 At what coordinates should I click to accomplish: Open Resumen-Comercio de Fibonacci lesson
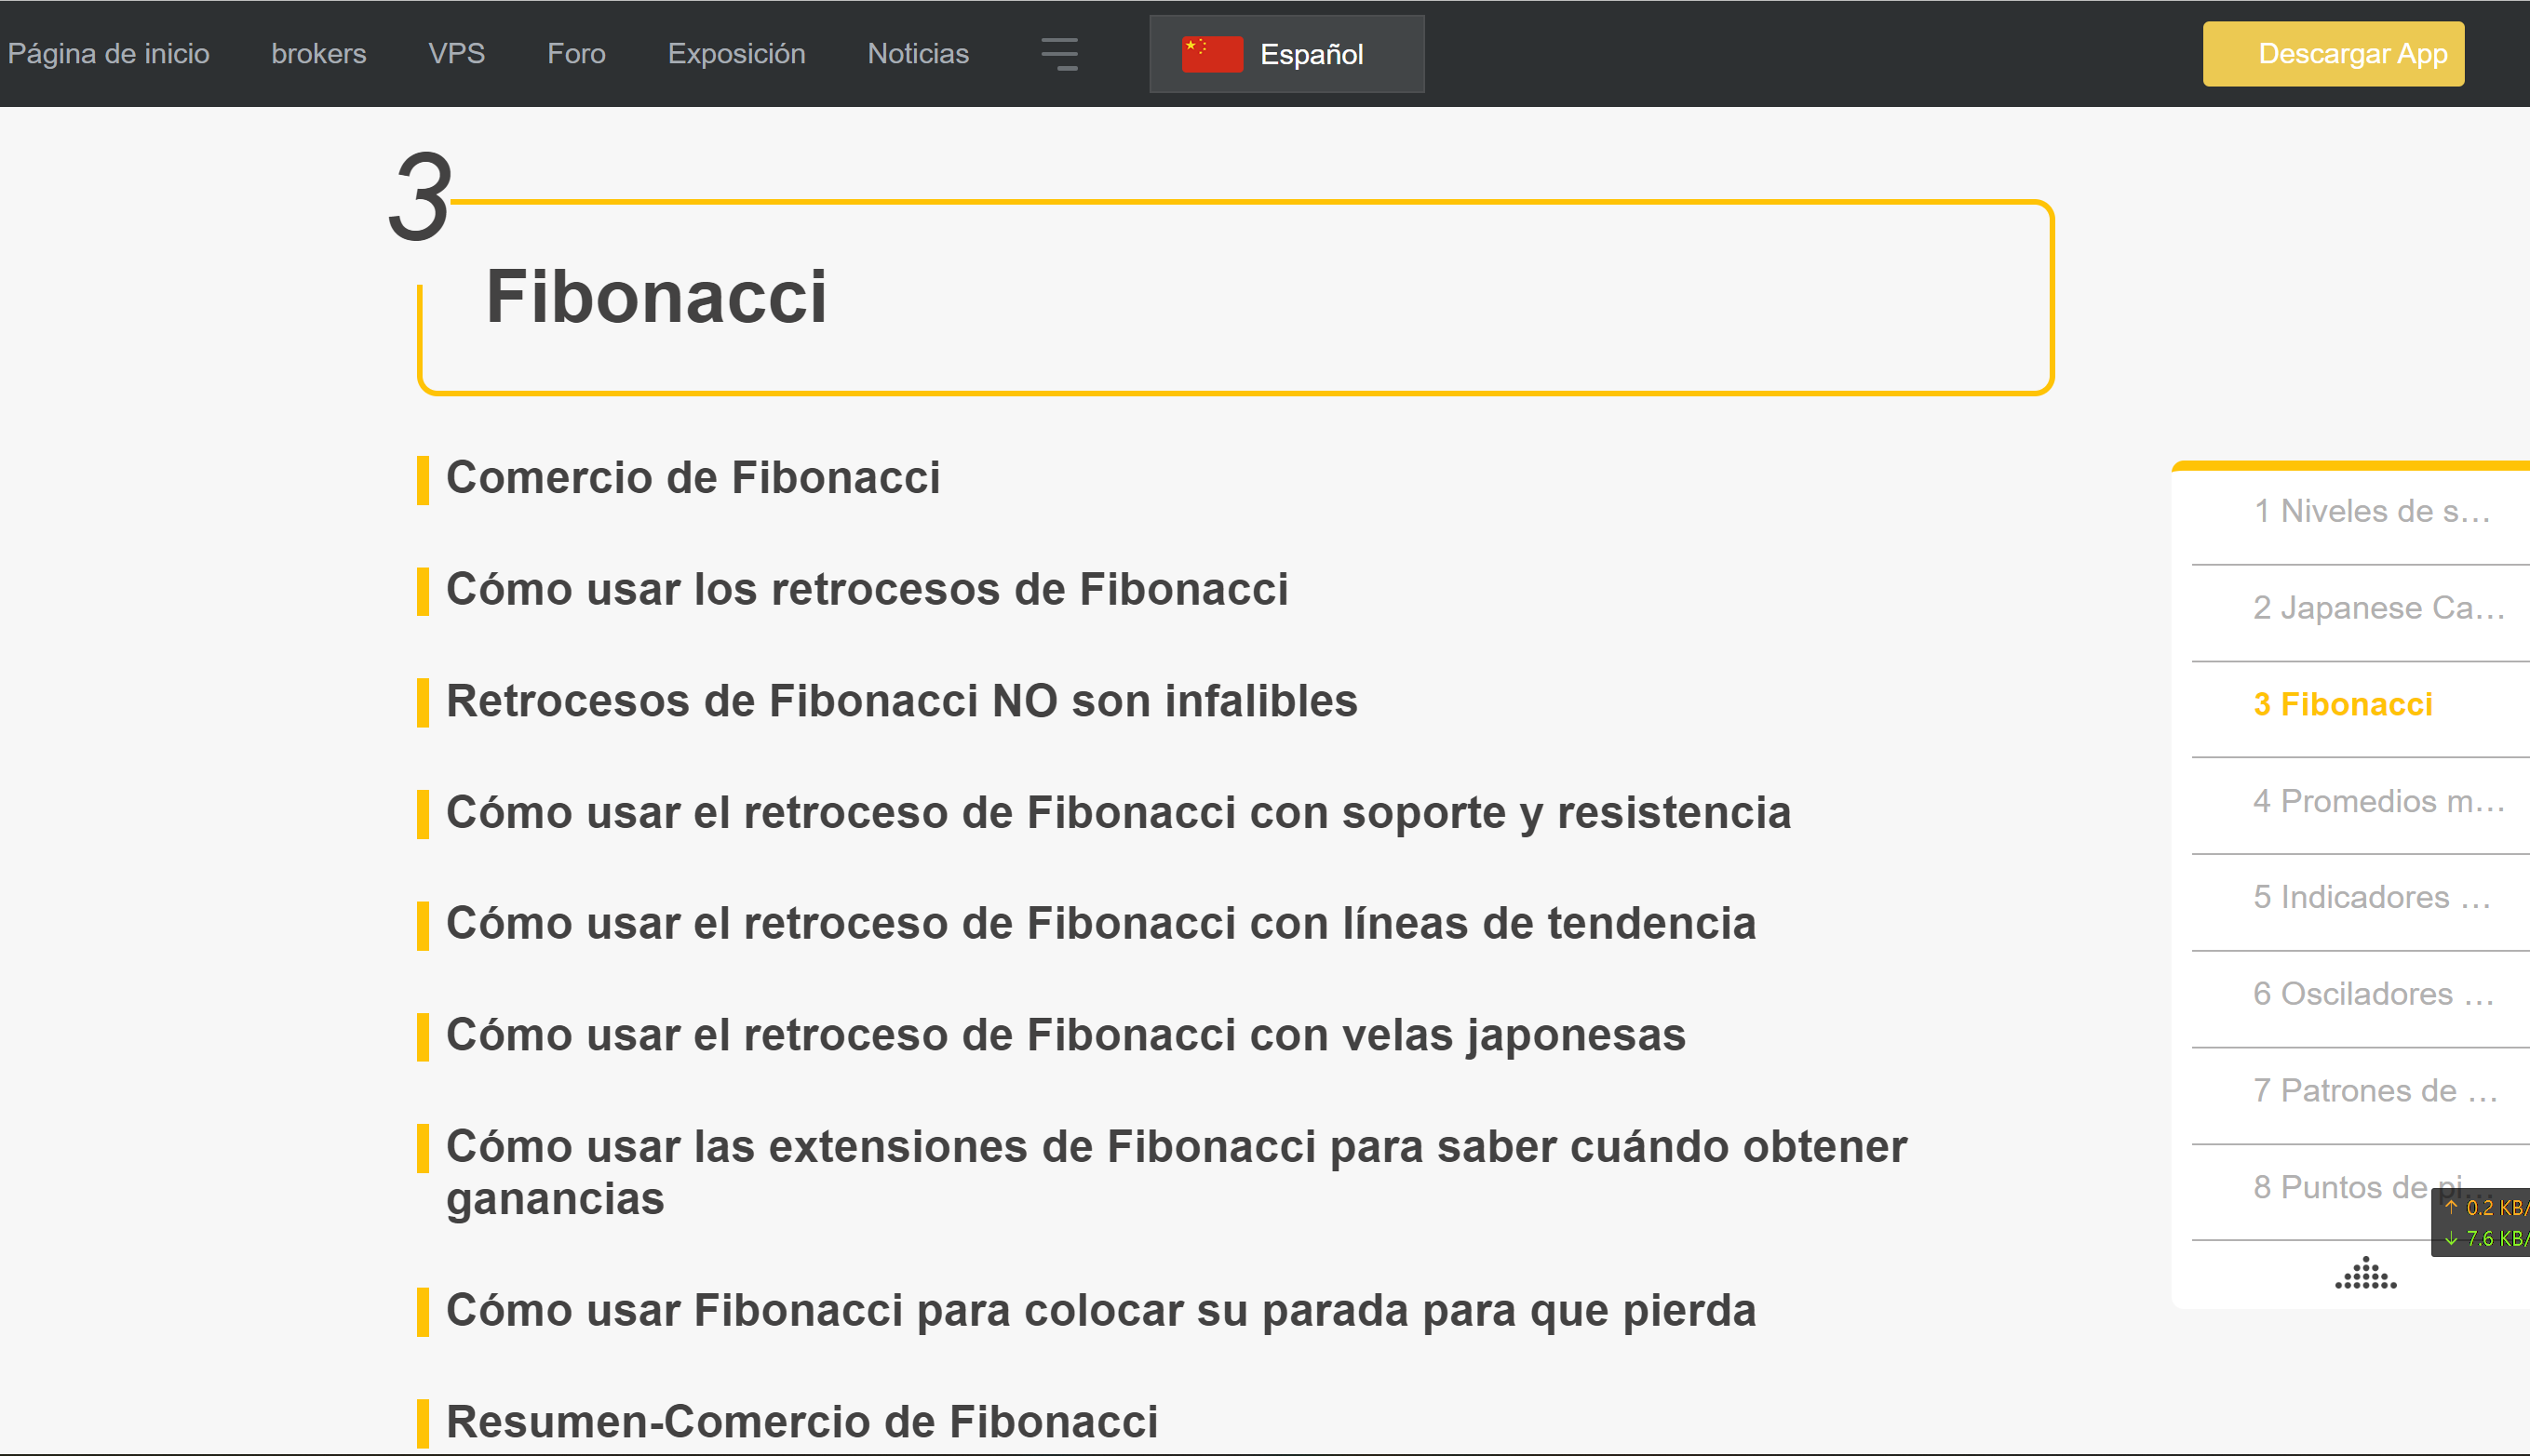coord(801,1422)
